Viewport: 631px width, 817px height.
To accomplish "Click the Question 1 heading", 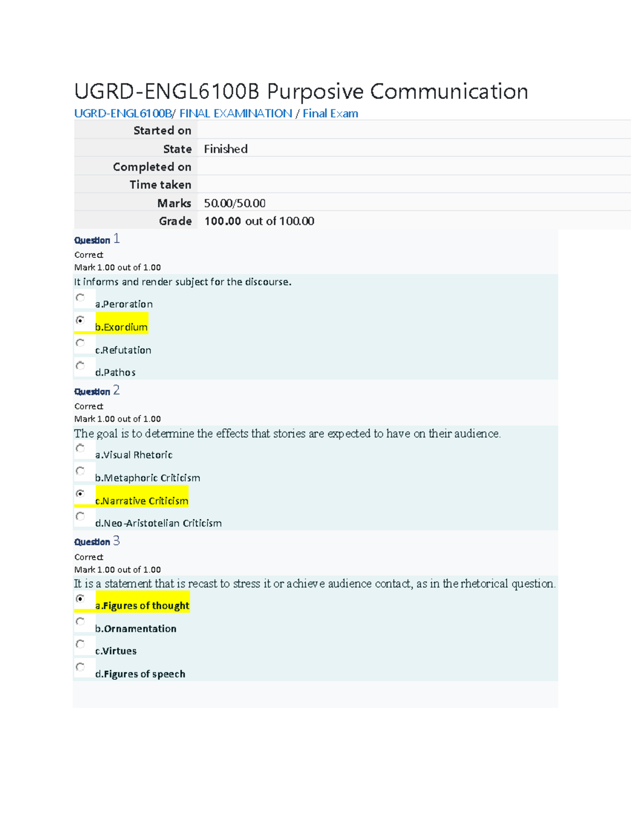I will tap(97, 239).
